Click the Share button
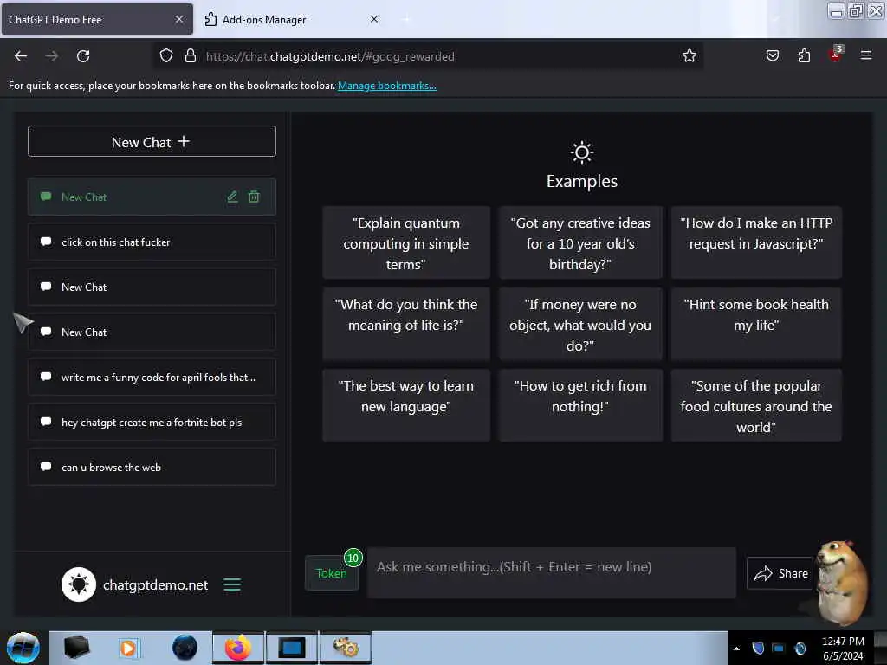Screen dimensions: 887x665 pyautogui.click(x=780, y=573)
